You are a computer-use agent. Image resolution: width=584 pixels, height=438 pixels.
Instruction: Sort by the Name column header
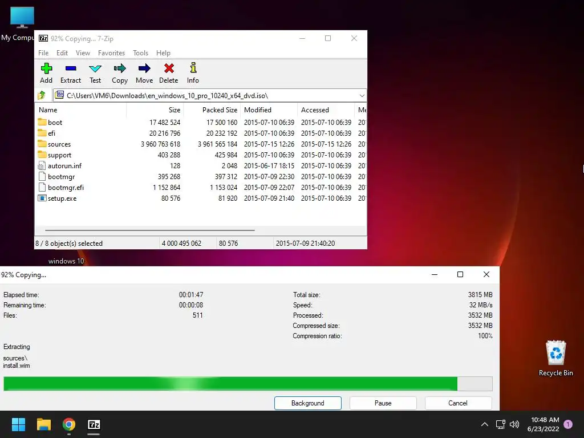(81, 110)
